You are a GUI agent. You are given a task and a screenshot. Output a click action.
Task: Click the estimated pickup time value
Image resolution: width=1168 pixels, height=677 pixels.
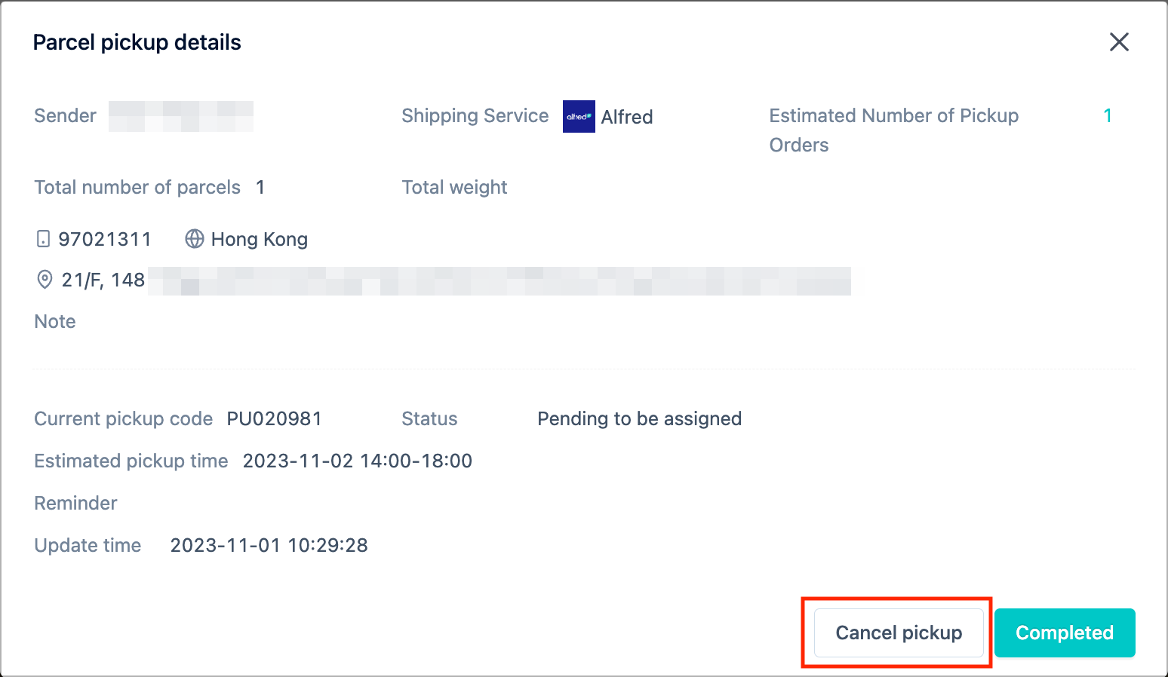pyautogui.click(x=358, y=461)
